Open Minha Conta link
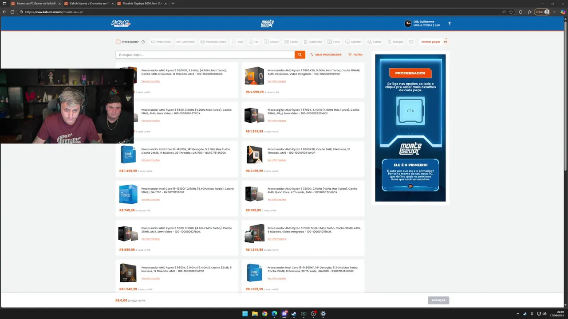The height and width of the screenshot is (319, 568). coord(423,25)
